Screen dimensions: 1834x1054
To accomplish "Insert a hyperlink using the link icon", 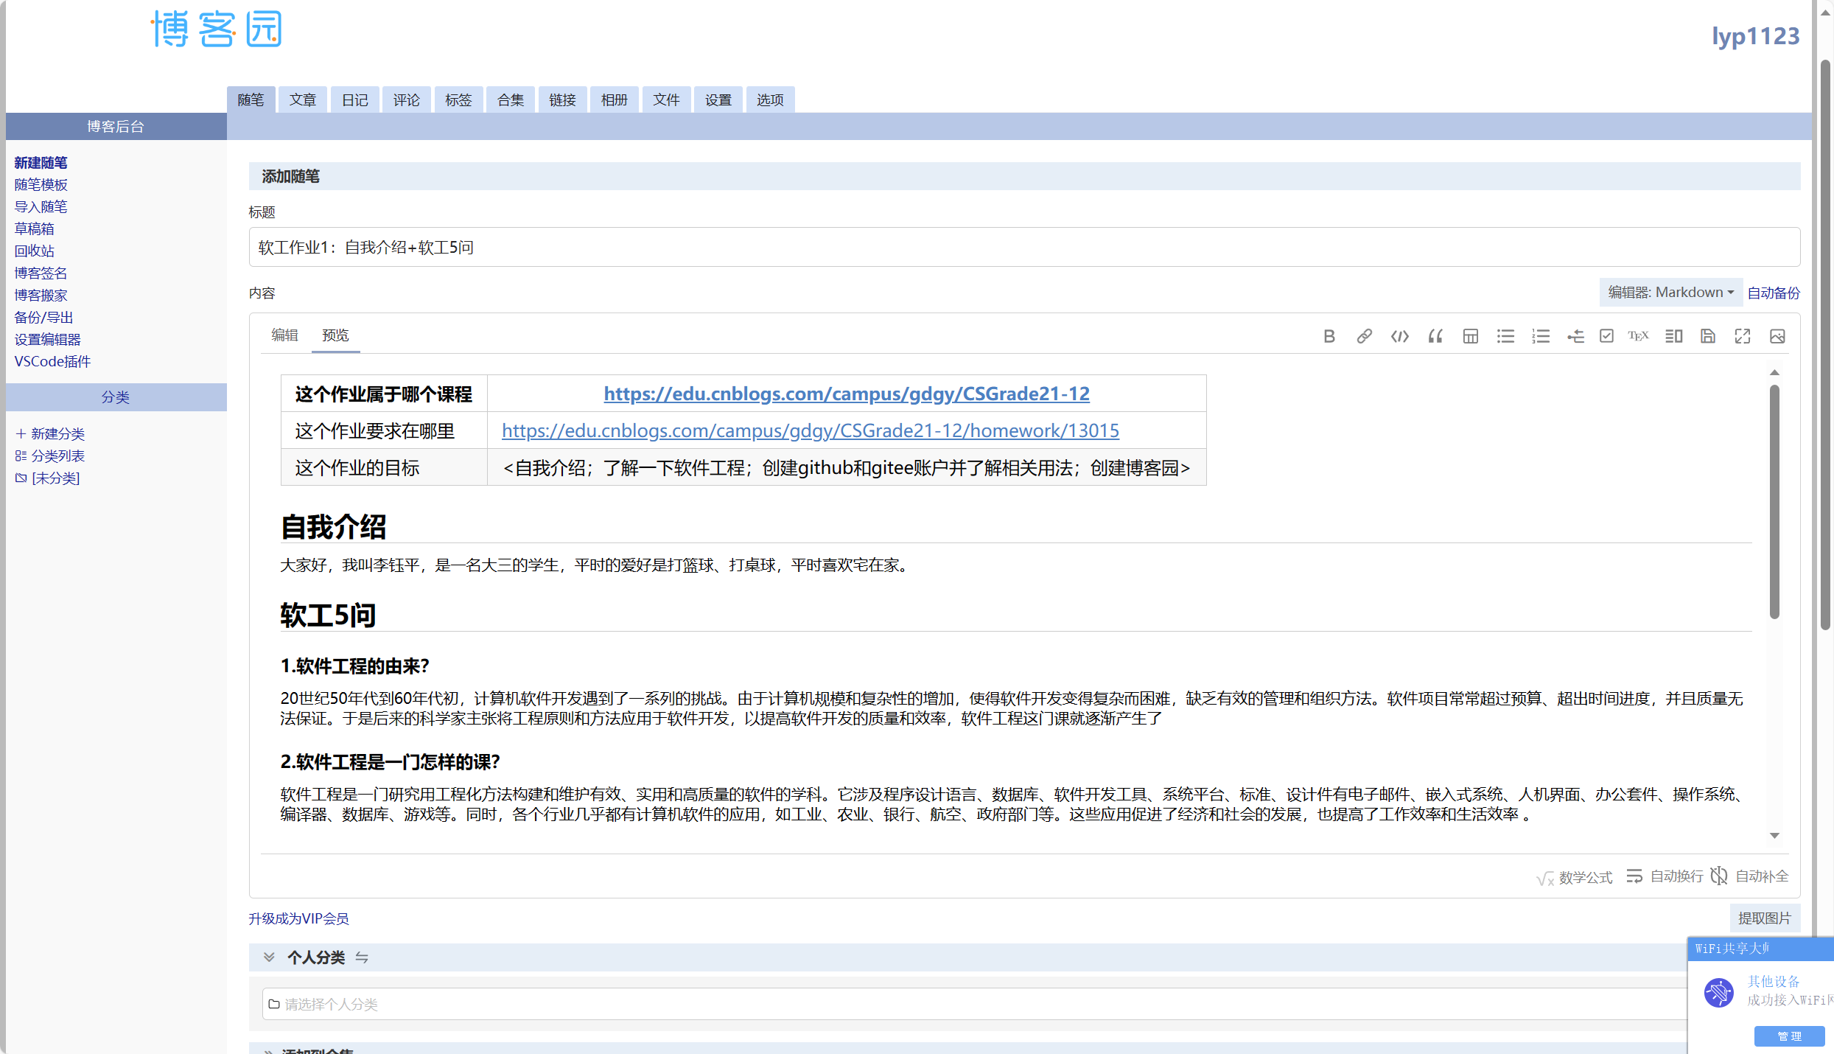I will point(1364,336).
